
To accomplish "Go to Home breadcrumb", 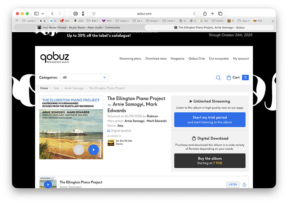I will [44, 88].
